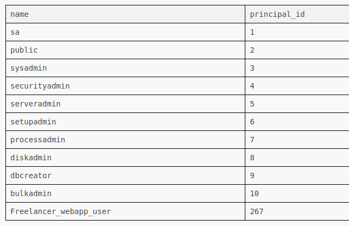The image size is (349, 226).
Task: Click the 'name' column header
Action: [x=20, y=14]
